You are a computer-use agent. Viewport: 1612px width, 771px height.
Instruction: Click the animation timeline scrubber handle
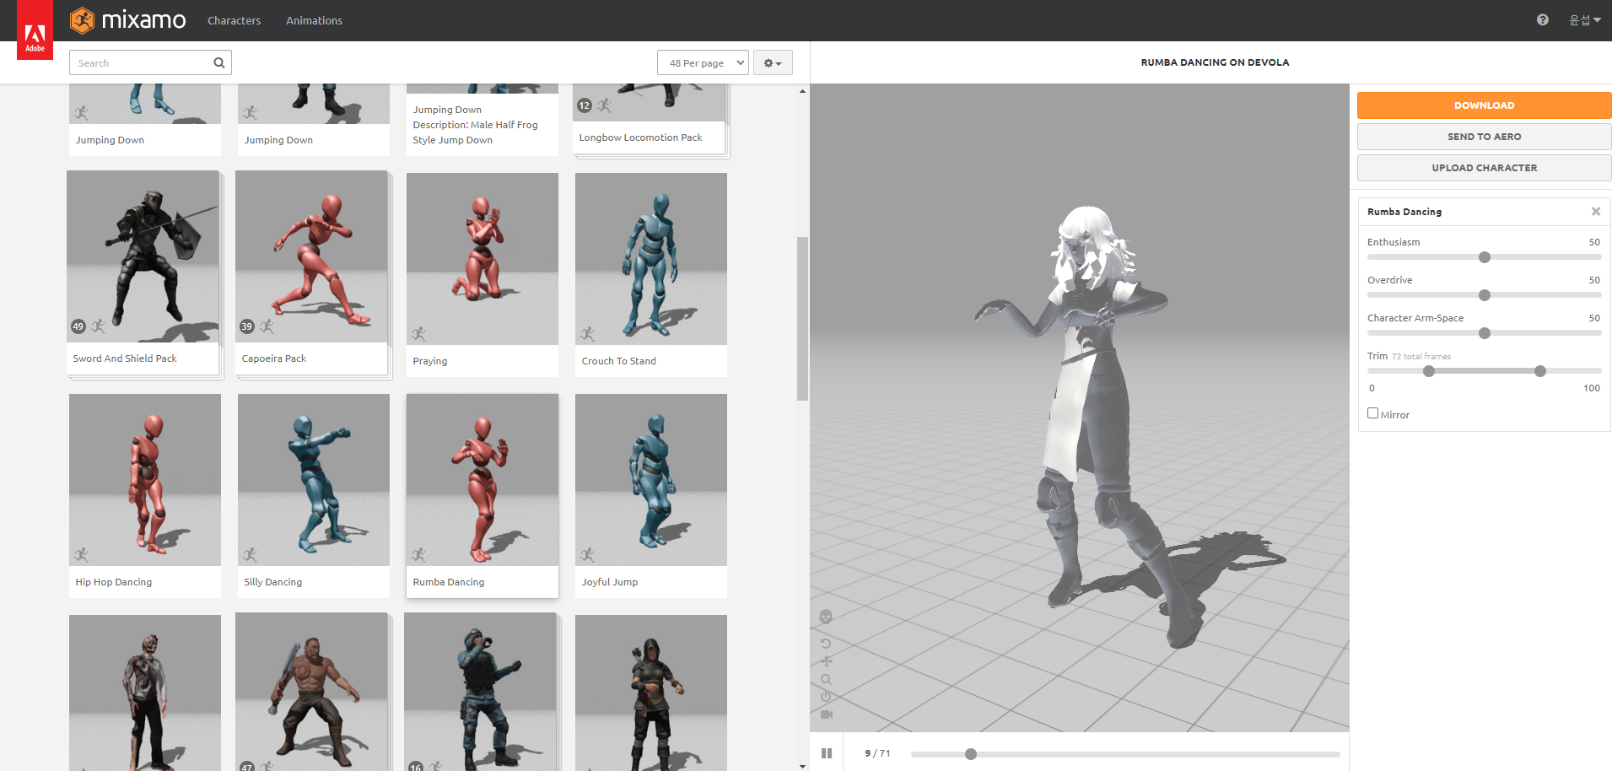point(971,754)
